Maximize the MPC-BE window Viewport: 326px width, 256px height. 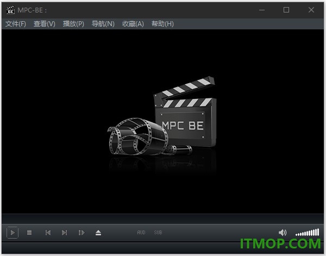click(286, 10)
